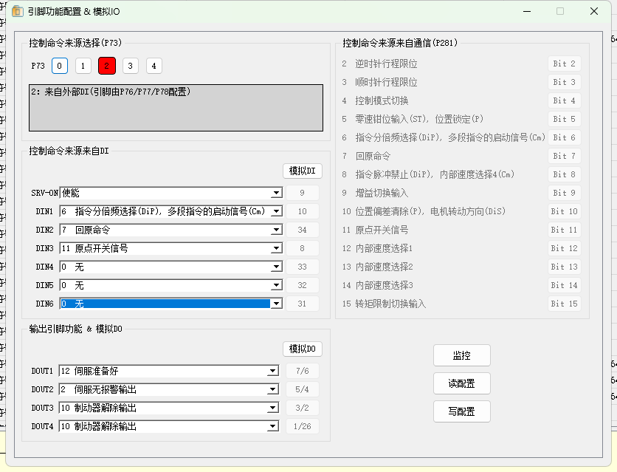Close the 引脚功能配置 window

coord(594,11)
